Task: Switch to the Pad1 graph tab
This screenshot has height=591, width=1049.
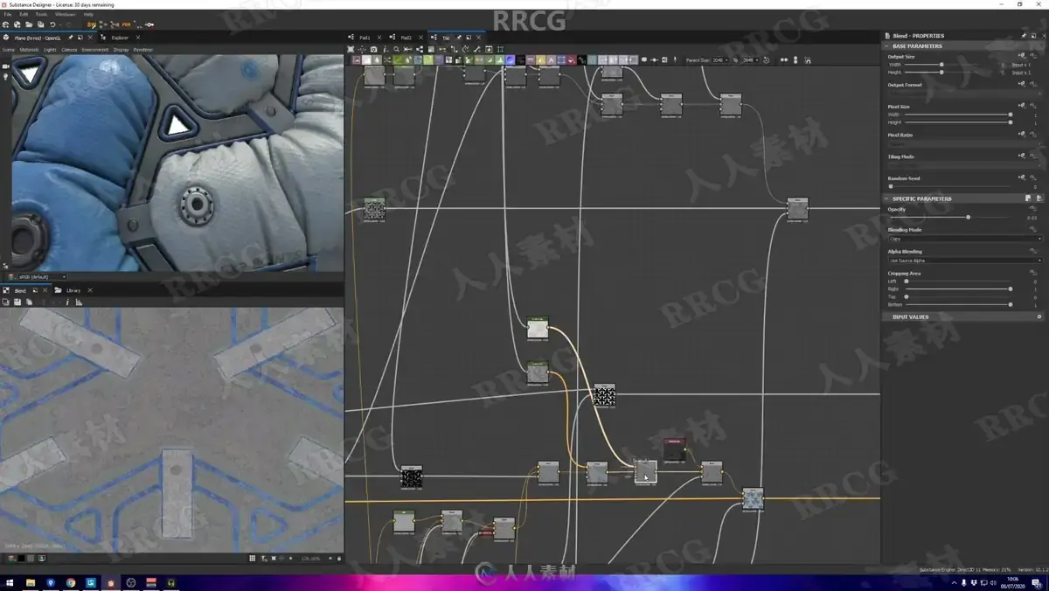Action: pos(365,38)
